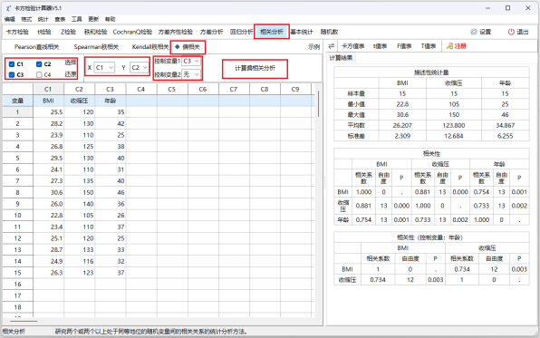Image resolution: width=540 pixels, height=338 pixels.
Task: Open the 统计 menu
Action: [43, 19]
